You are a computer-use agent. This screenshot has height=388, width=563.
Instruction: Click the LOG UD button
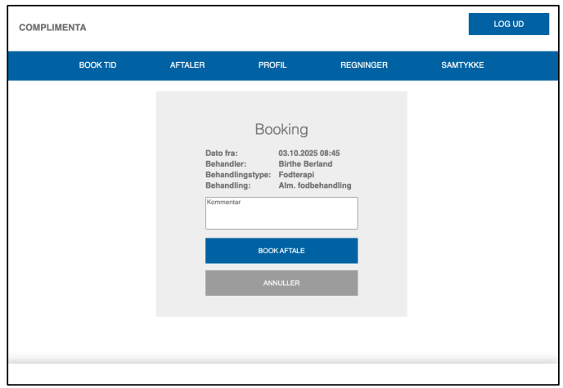(x=508, y=25)
